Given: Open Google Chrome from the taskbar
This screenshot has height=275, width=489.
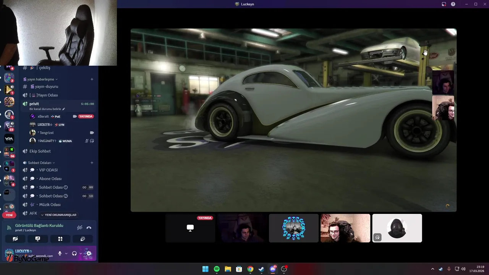Looking at the screenshot, I should click(x=250, y=269).
